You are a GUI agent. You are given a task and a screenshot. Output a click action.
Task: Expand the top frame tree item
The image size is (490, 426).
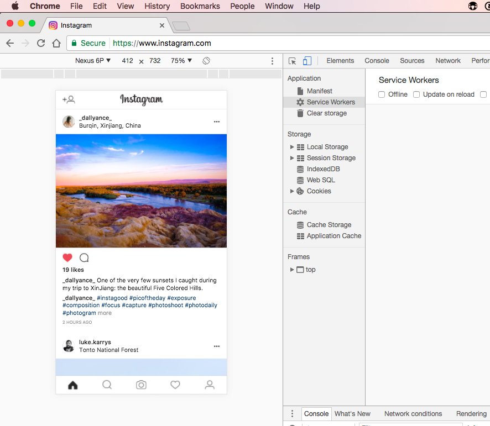(x=292, y=270)
